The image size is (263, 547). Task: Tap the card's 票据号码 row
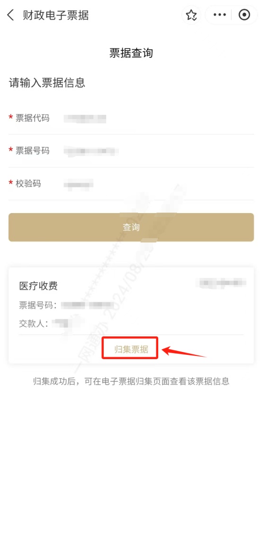pos(67,305)
